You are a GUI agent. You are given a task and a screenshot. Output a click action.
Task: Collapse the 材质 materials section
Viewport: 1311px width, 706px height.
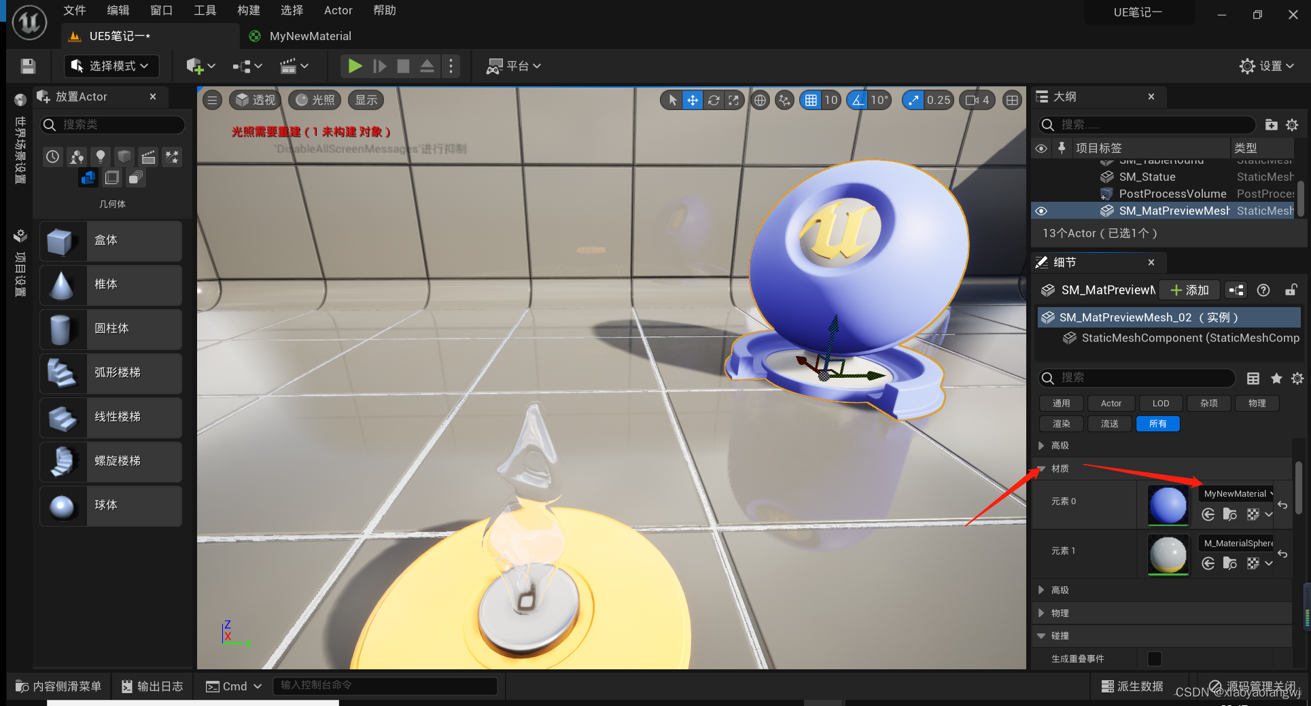[x=1041, y=468]
